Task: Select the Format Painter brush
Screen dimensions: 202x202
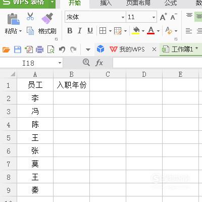Action: pyautogui.click(x=47, y=18)
